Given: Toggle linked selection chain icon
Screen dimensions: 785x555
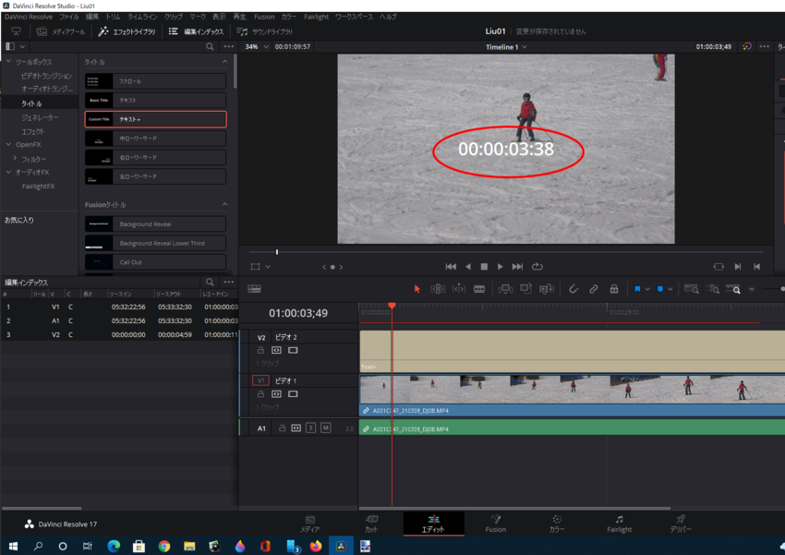Looking at the screenshot, I should click(x=593, y=289).
